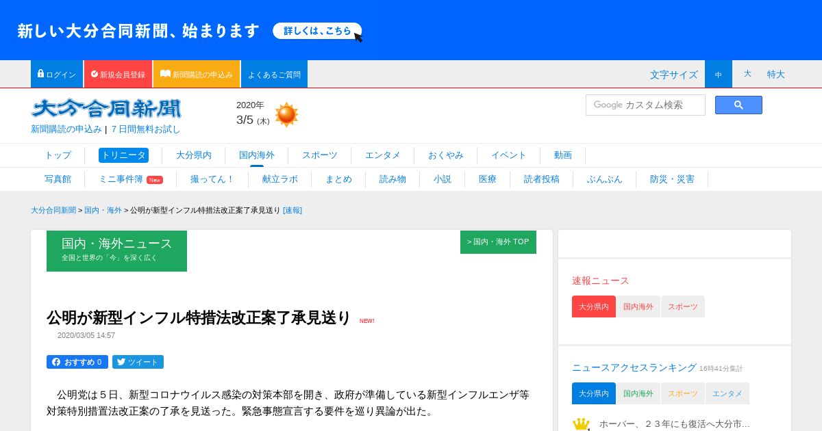Go to トップ menu item

(x=58, y=155)
